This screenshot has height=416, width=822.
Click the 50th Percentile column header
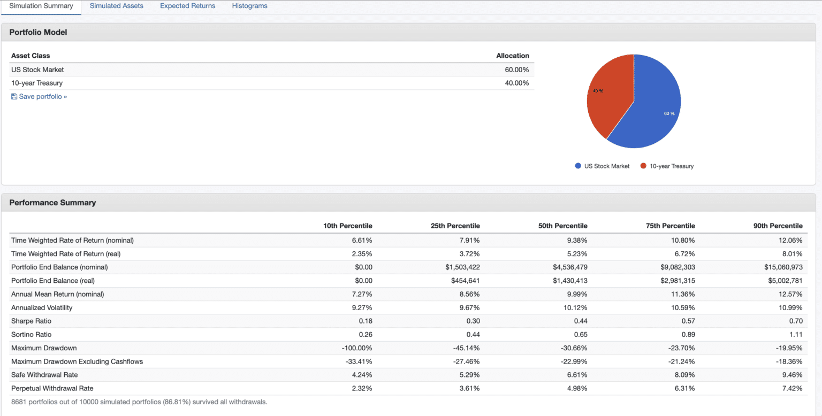[x=562, y=226]
